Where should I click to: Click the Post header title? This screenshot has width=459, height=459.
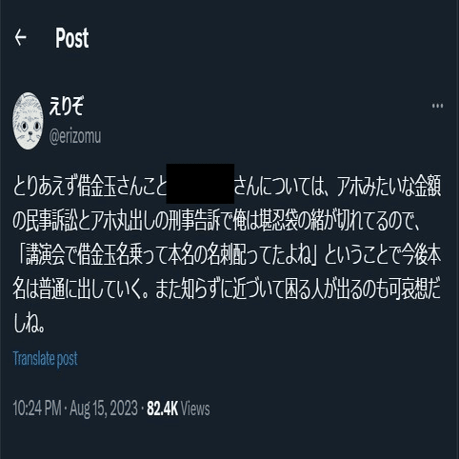pyautogui.click(x=72, y=38)
